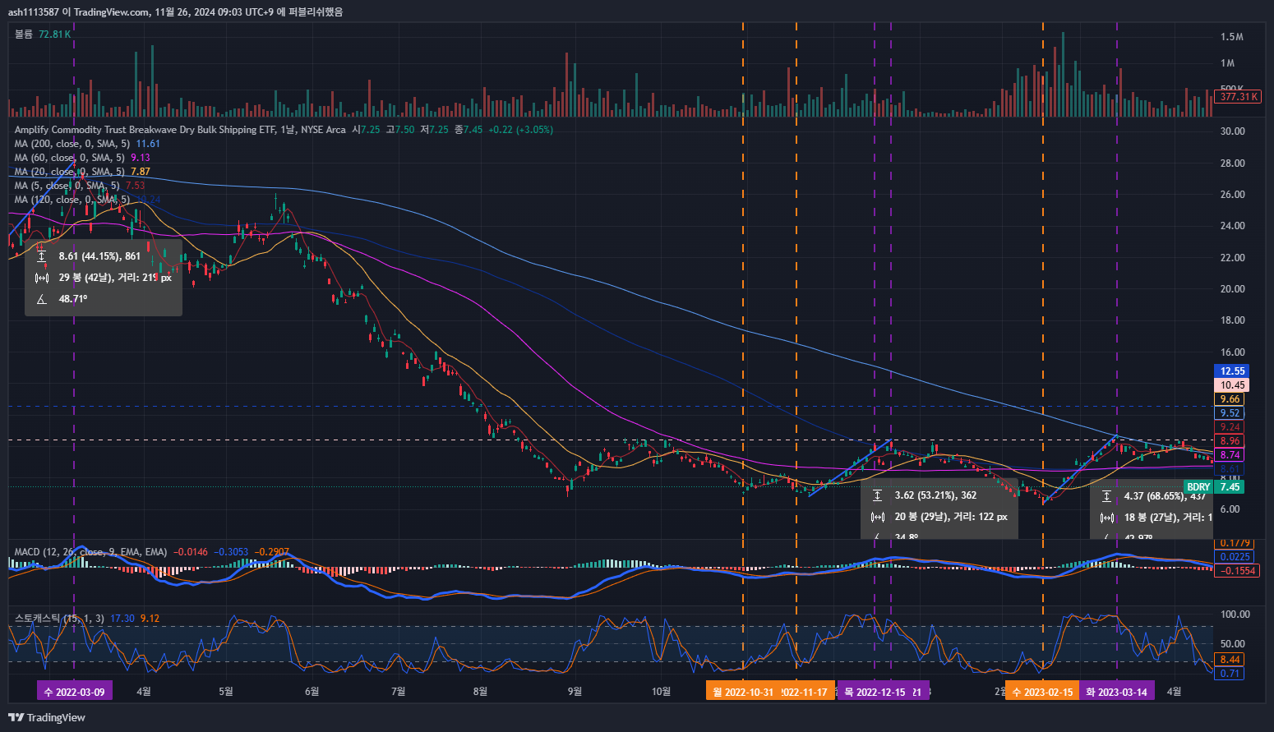Click bar count icon beside 18 봉 (27날)

point(1107,518)
